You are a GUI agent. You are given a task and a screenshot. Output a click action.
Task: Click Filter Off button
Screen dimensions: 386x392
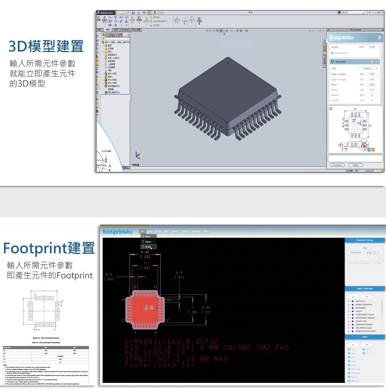367,345
